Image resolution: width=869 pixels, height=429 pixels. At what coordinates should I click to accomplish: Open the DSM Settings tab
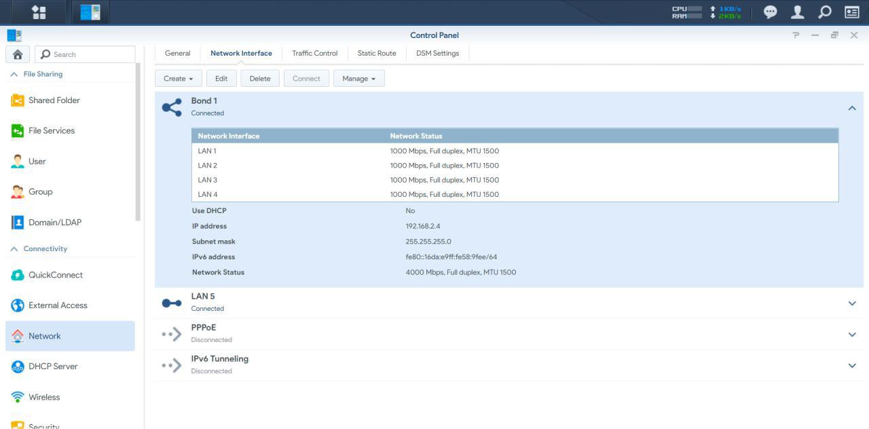pyautogui.click(x=438, y=53)
